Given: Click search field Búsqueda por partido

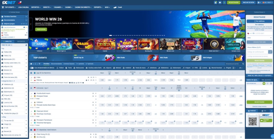Looking at the screenshot, I should pos(235,64).
